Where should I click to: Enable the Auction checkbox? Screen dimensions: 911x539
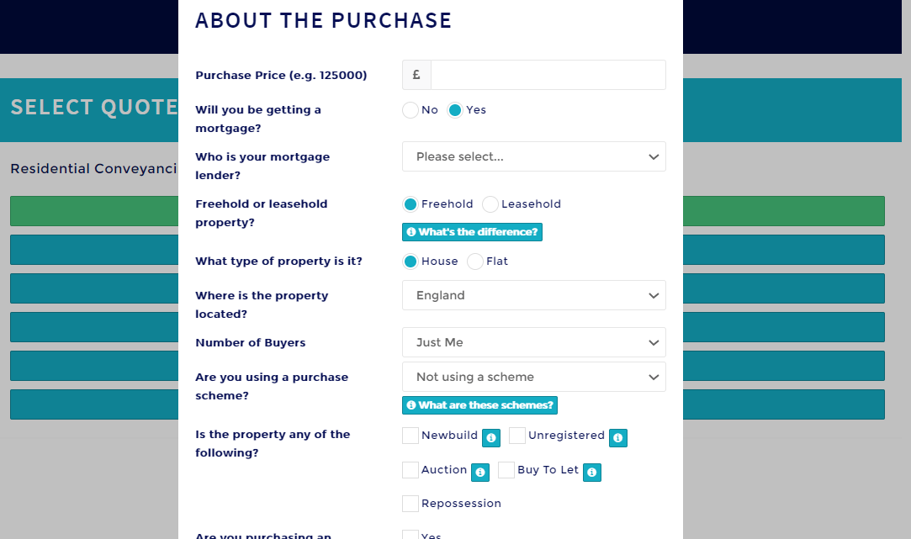pos(410,470)
